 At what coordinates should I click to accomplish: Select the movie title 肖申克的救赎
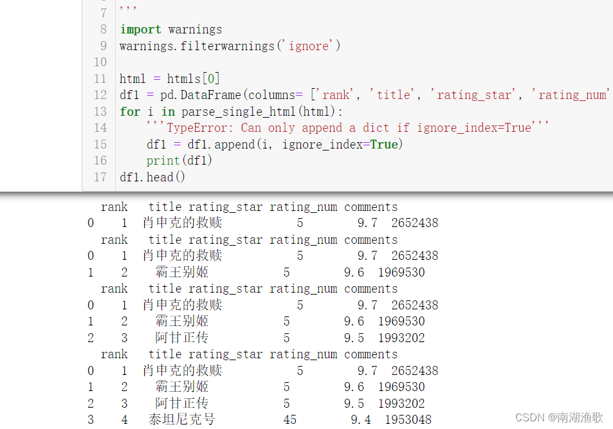pyautogui.click(x=181, y=223)
